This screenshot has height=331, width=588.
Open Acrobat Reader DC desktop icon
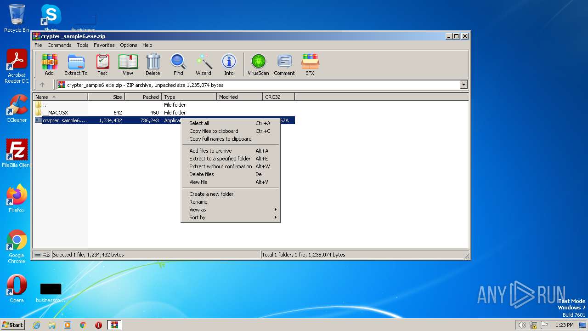click(17, 66)
